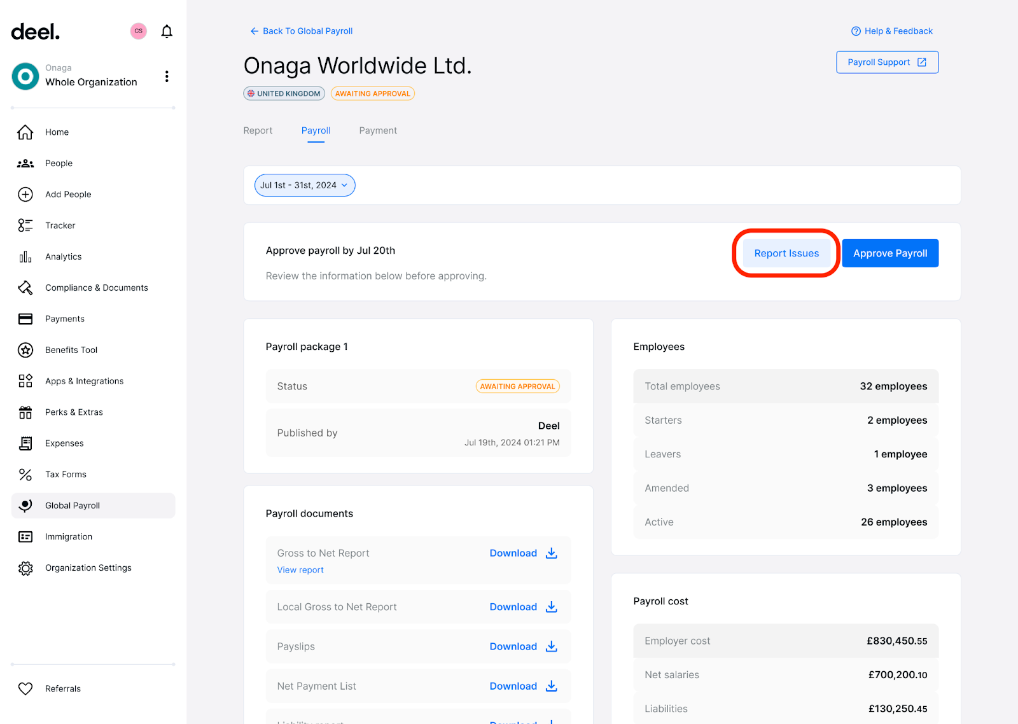Click the Leavers '1 employee' value
This screenshot has height=724, width=1018.
tap(900, 454)
